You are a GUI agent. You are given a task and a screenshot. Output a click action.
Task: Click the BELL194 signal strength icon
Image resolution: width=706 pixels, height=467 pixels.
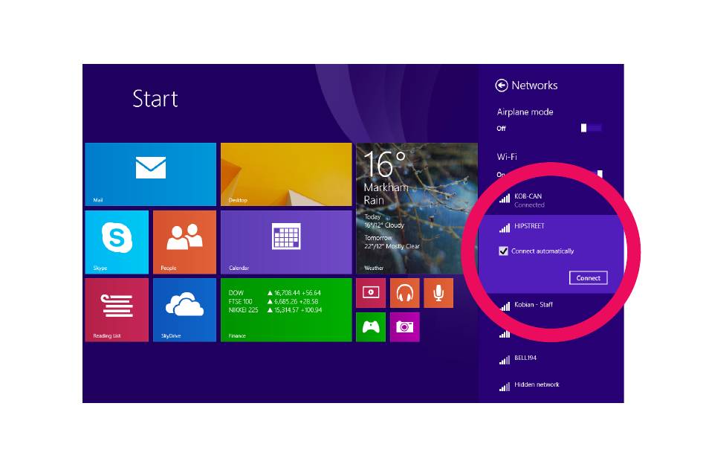click(x=505, y=360)
